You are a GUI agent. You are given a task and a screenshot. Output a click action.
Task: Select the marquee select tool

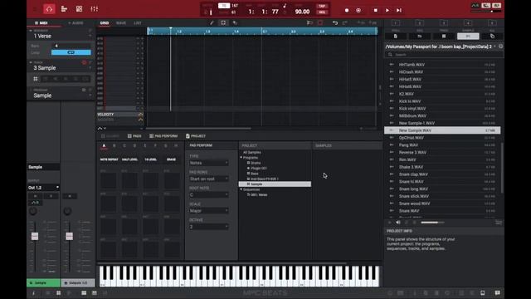coord(223,22)
